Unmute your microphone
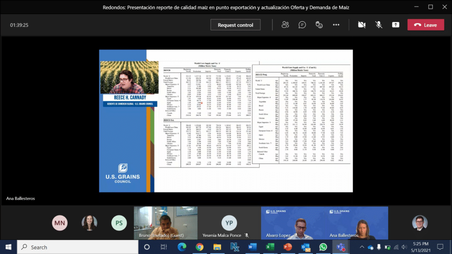 click(x=378, y=25)
